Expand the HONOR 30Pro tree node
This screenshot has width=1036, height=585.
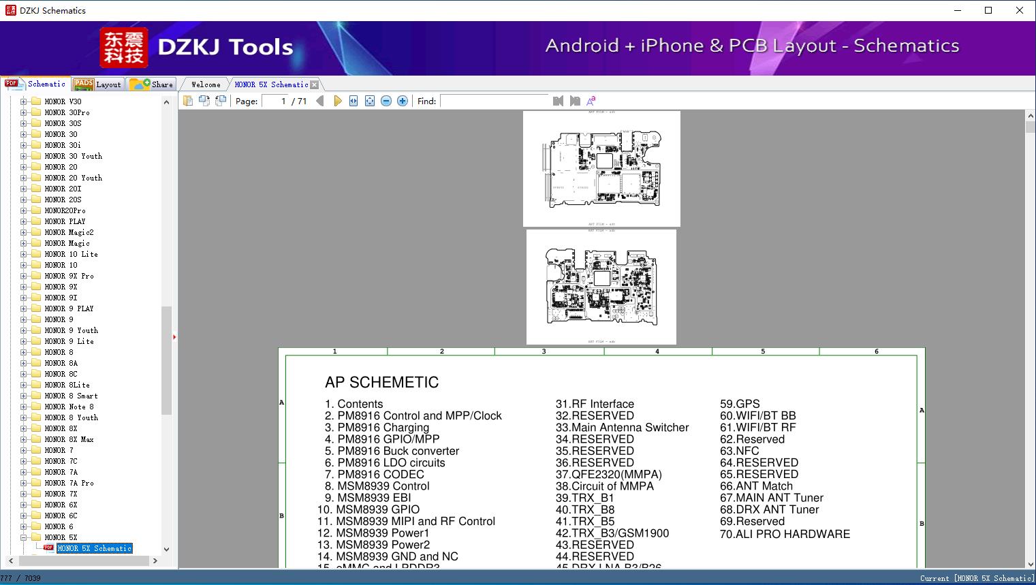tap(24, 112)
